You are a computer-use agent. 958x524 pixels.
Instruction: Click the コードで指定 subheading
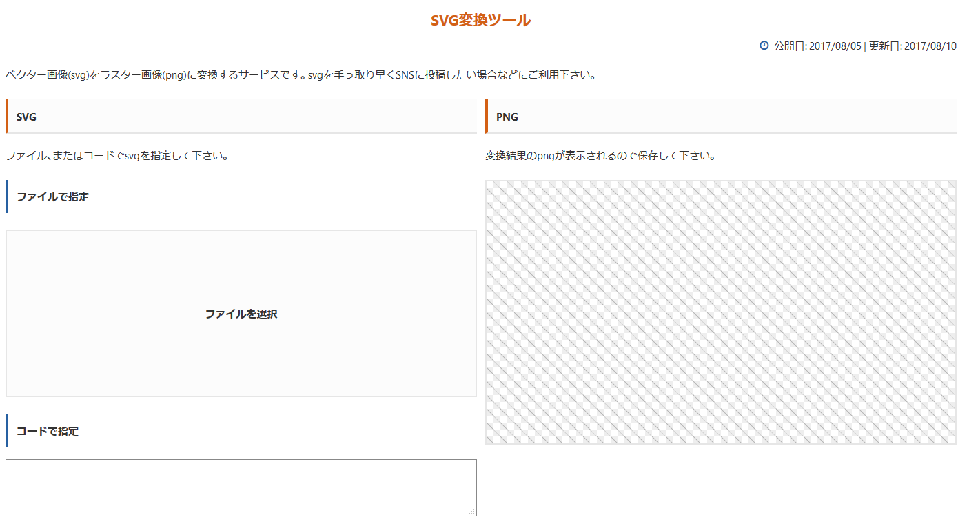pyautogui.click(x=48, y=431)
